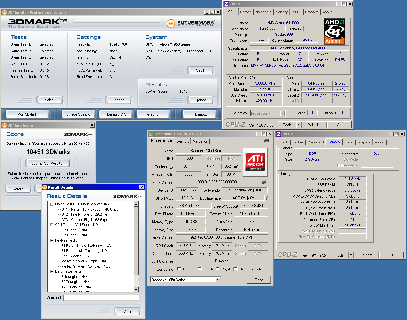
Task: Click the Comment input field
Action: coord(101,298)
